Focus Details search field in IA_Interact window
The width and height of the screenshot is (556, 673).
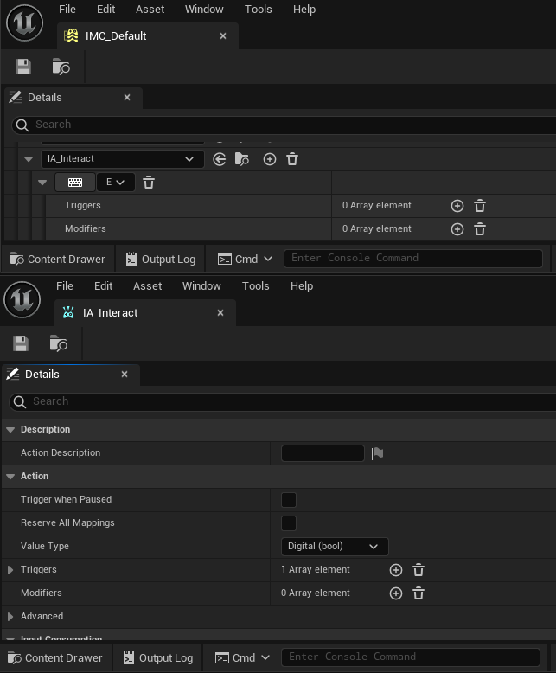click(x=282, y=401)
